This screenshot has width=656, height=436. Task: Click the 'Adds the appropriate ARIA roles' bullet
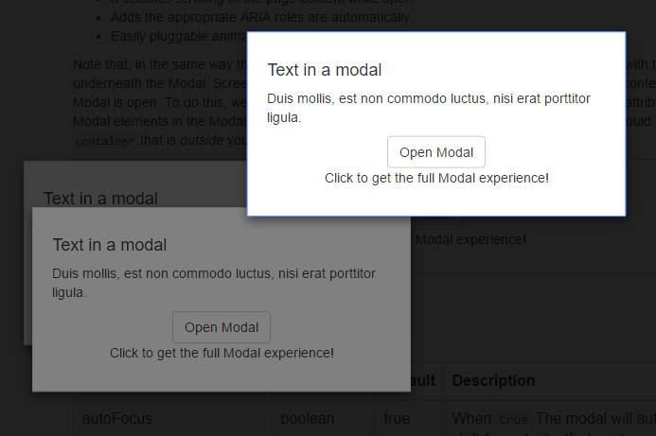(x=261, y=17)
